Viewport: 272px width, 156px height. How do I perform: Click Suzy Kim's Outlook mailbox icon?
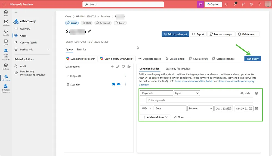click(x=113, y=84)
